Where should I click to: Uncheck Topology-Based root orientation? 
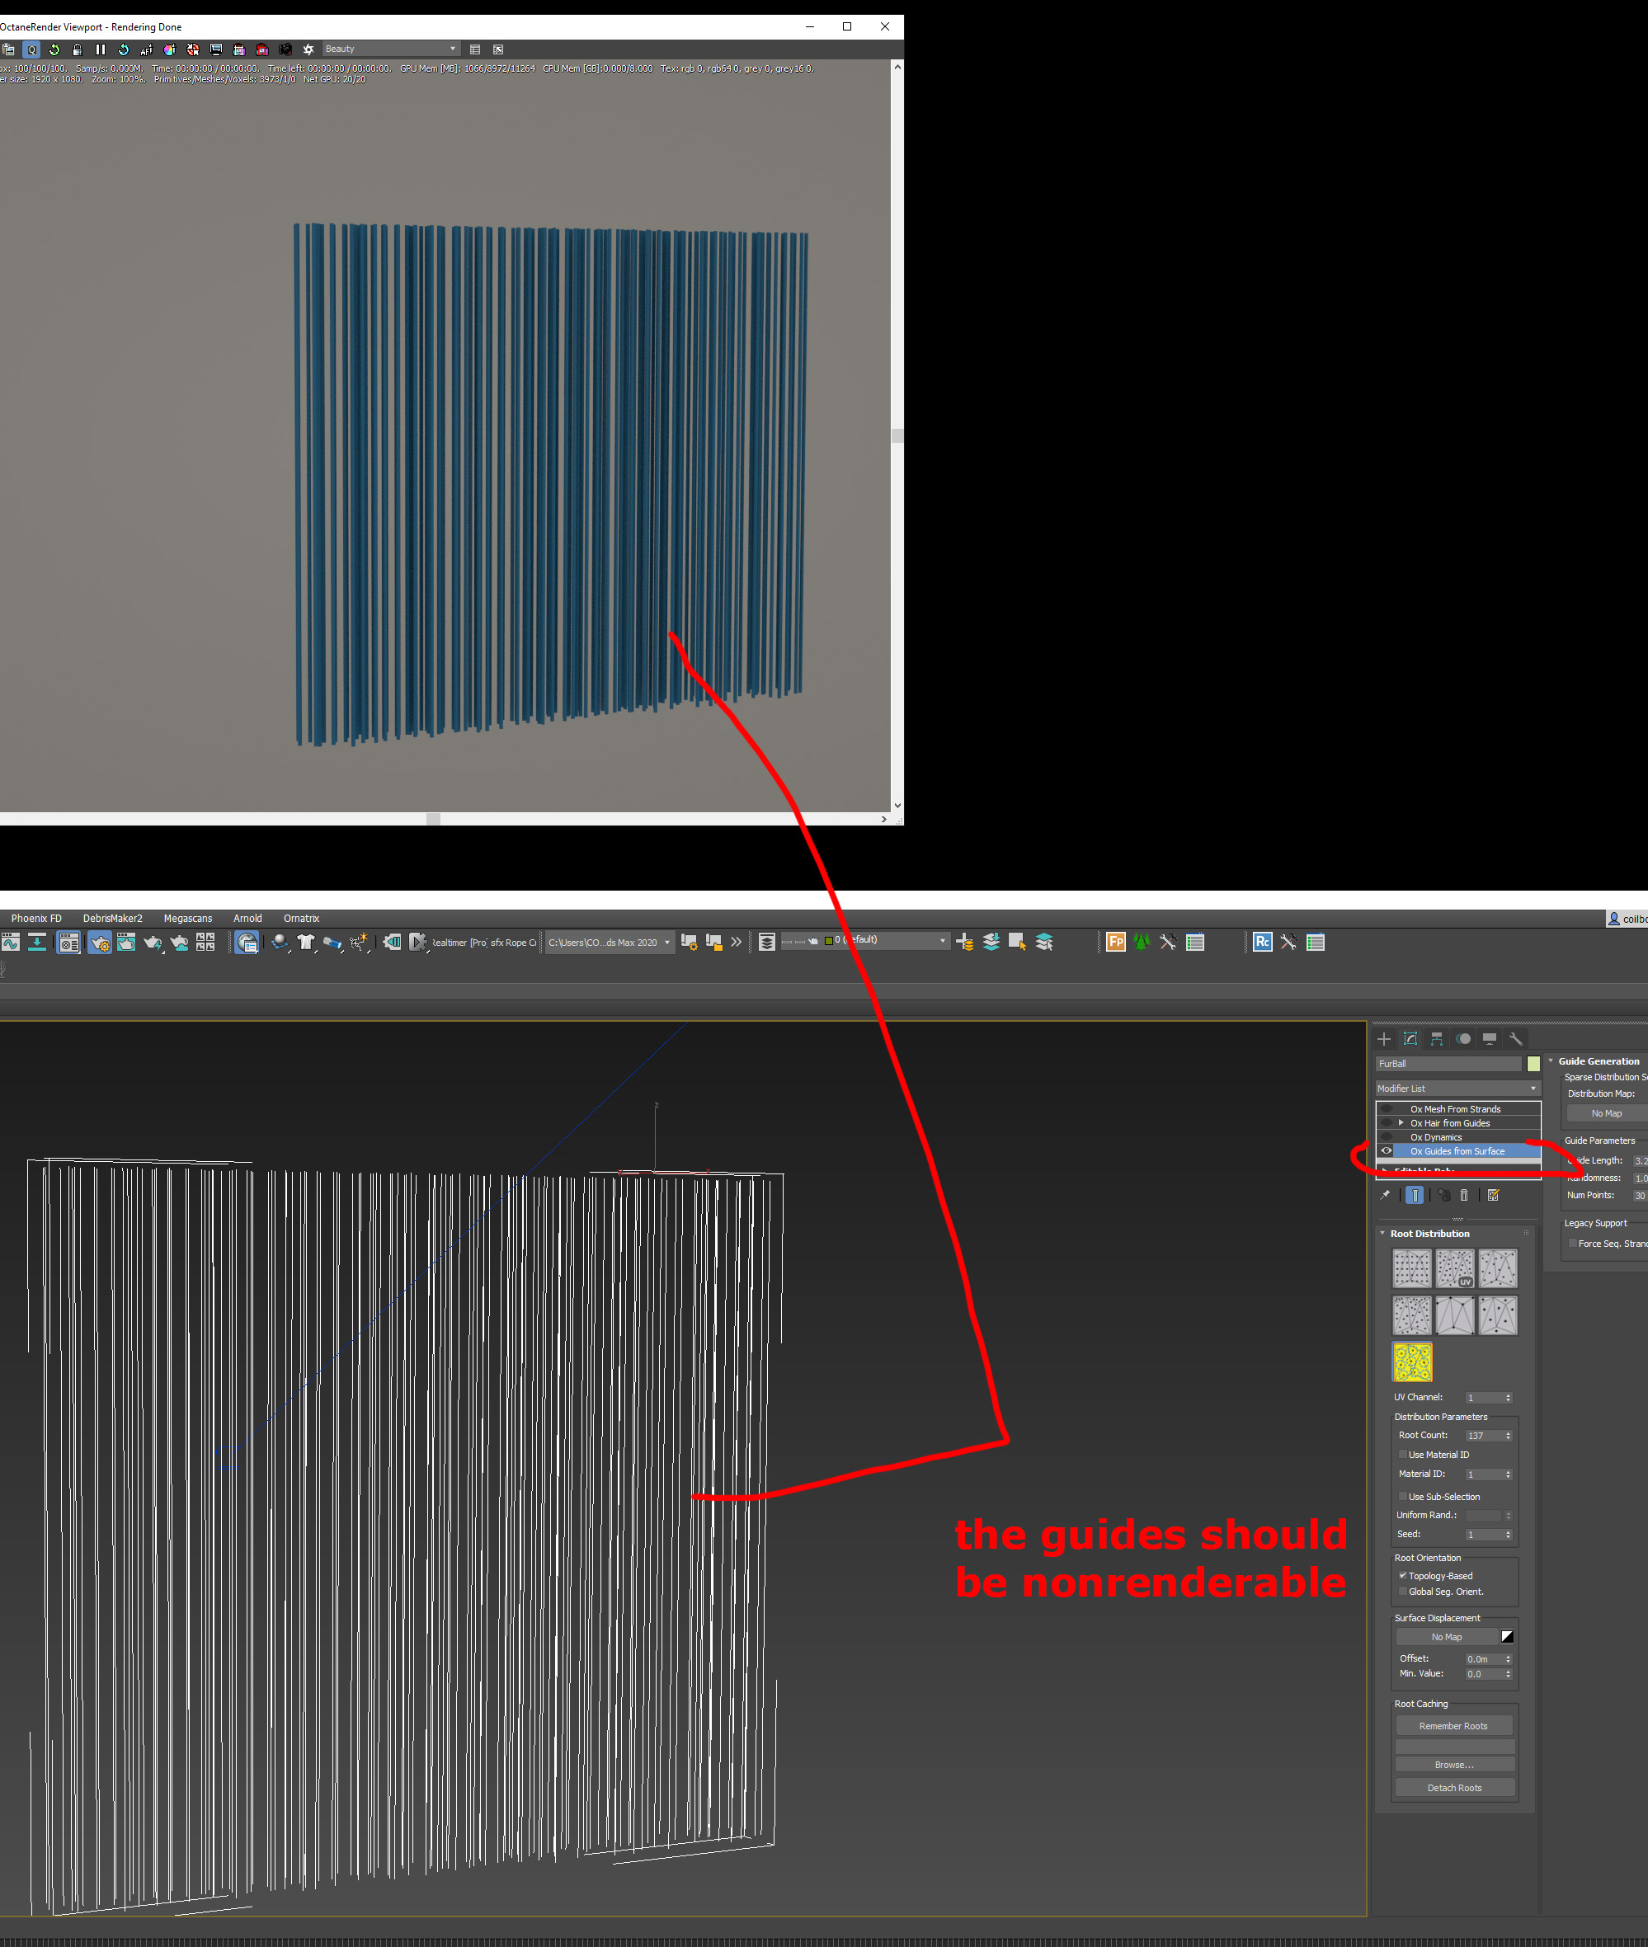click(x=1402, y=1575)
